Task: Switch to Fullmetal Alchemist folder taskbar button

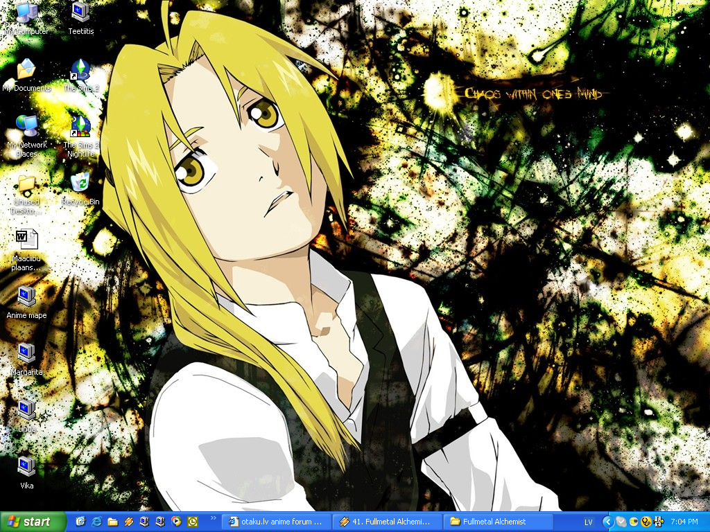Action: pos(498,522)
